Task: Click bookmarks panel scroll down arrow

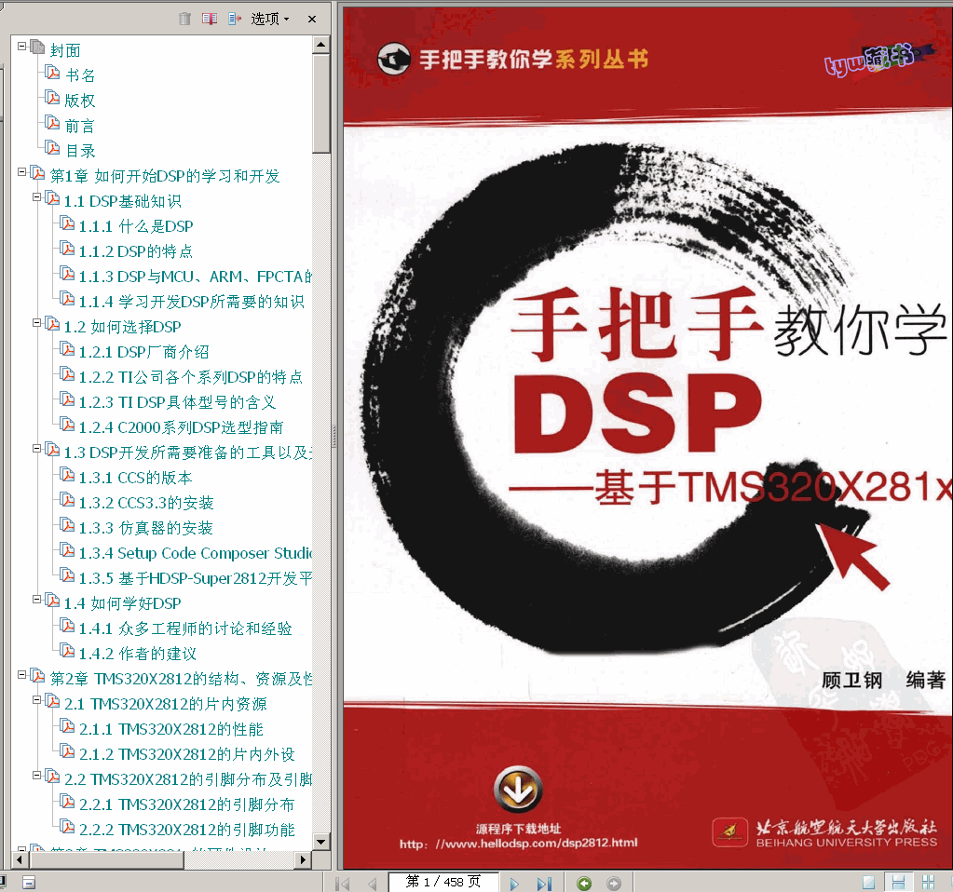Action: [x=320, y=842]
